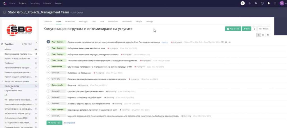Open the user menu dropdown arrow beside VK

tap(286, 3)
